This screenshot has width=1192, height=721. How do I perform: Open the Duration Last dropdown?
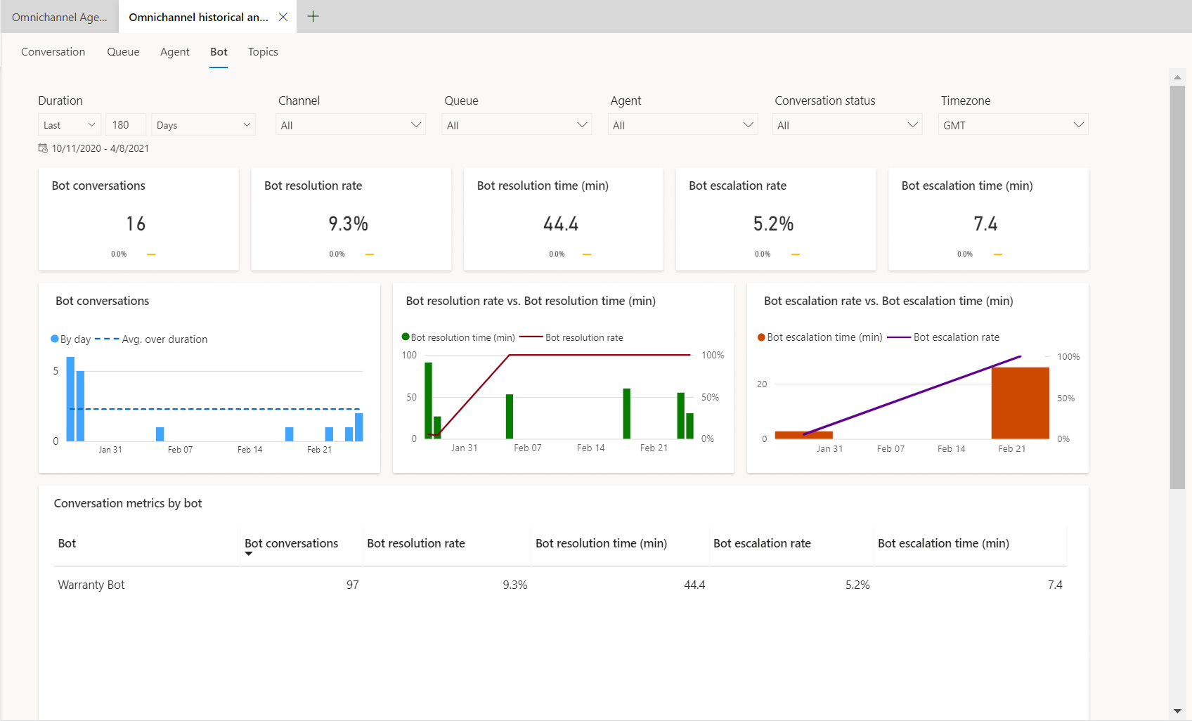point(70,124)
